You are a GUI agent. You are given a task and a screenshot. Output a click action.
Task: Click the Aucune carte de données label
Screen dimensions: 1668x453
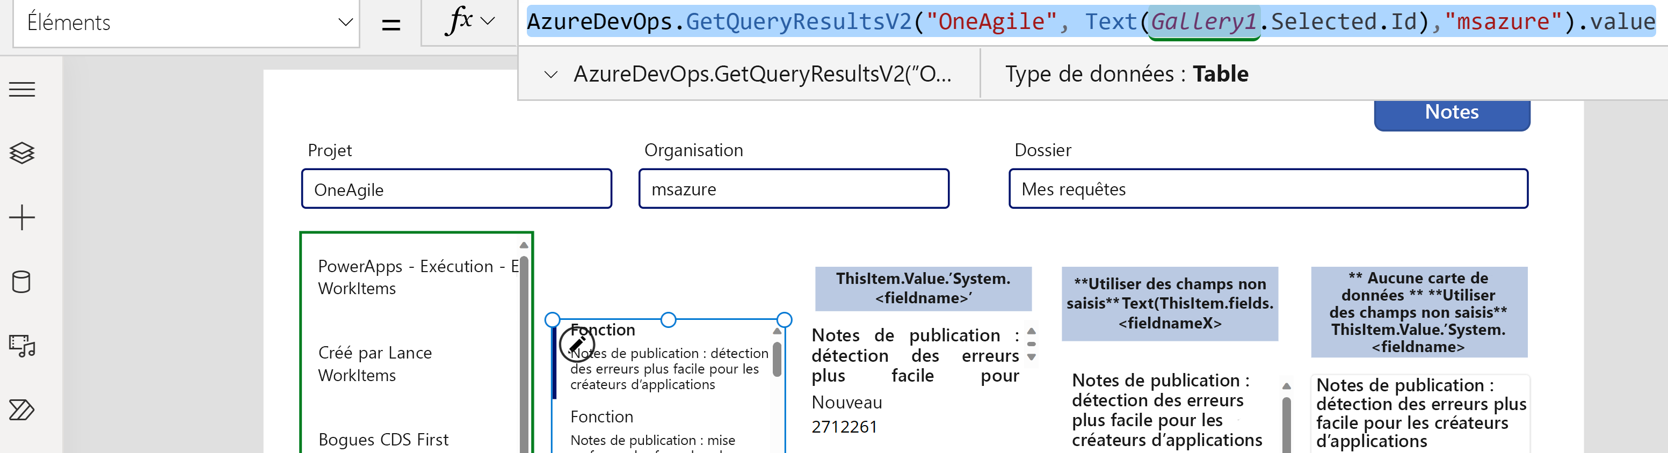[x=1419, y=312]
